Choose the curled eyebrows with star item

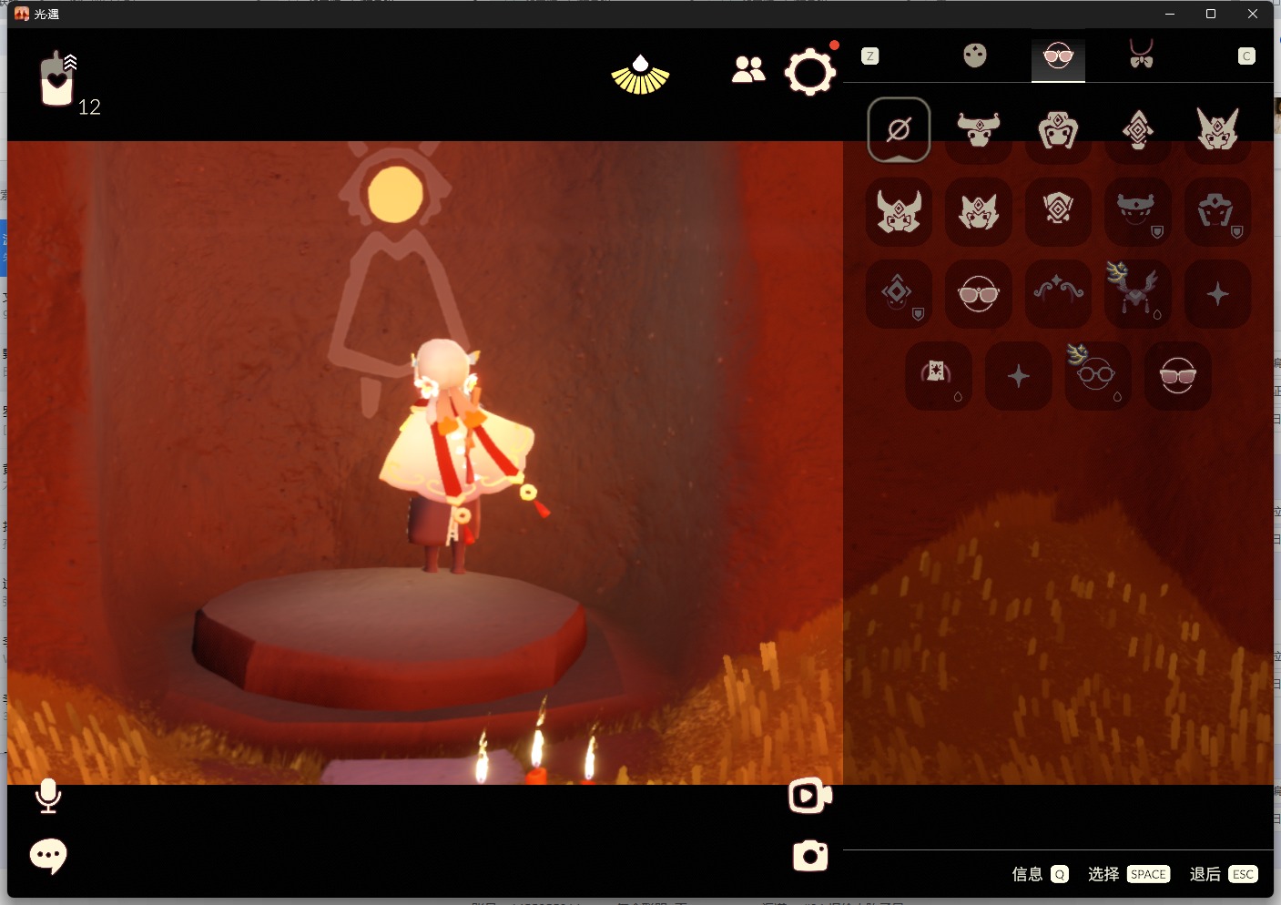(x=1058, y=293)
